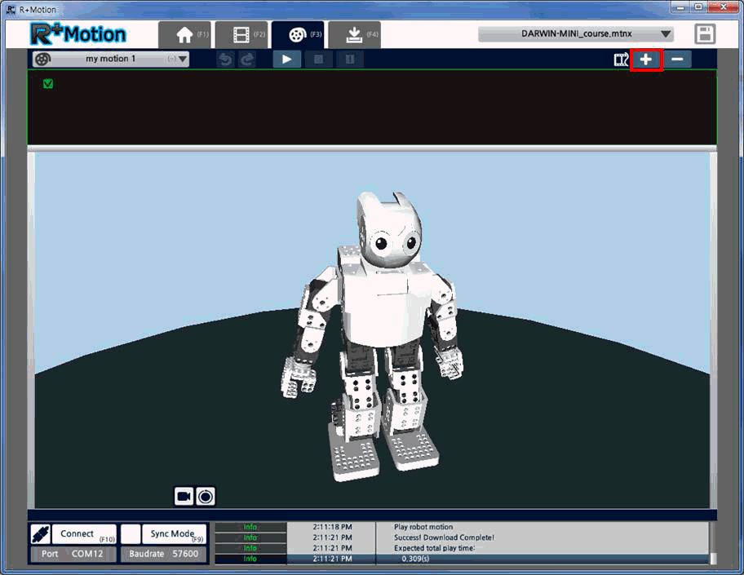
Task: Add a motion unit with plus button
Action: pyautogui.click(x=646, y=60)
